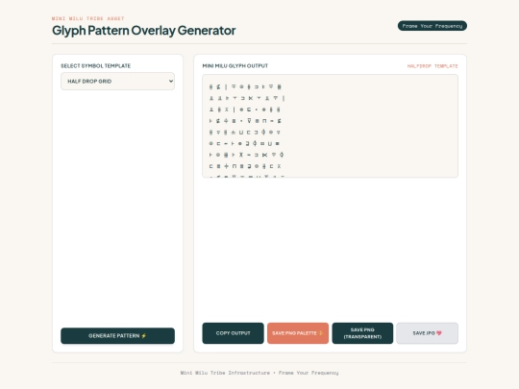Click the Copy Output button
Viewport: 519px width, 389px height.
pyautogui.click(x=233, y=333)
